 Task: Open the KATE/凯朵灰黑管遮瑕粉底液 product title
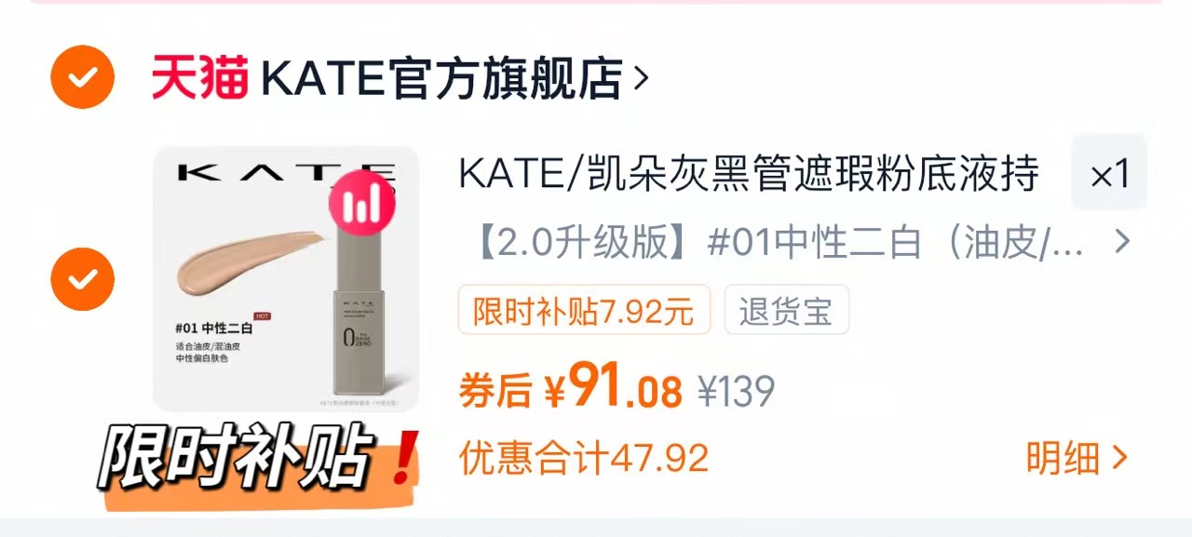coord(749,174)
